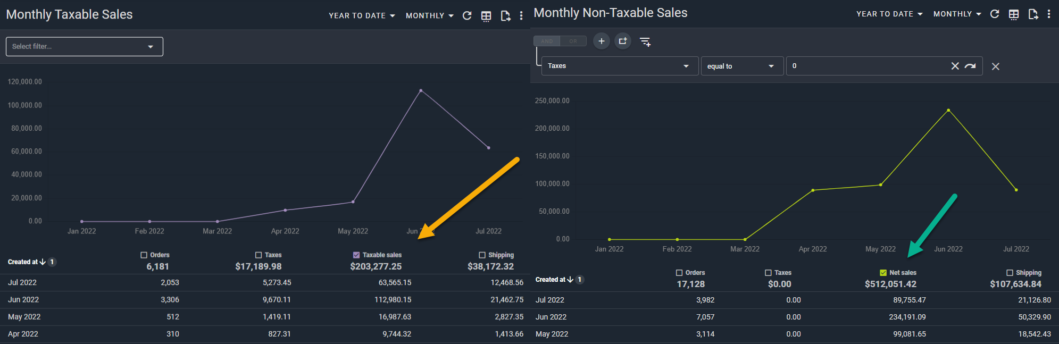This screenshot has width=1059, height=344.
Task: Refresh the Monthly Non-Taxable Sales report
Action: (x=995, y=14)
